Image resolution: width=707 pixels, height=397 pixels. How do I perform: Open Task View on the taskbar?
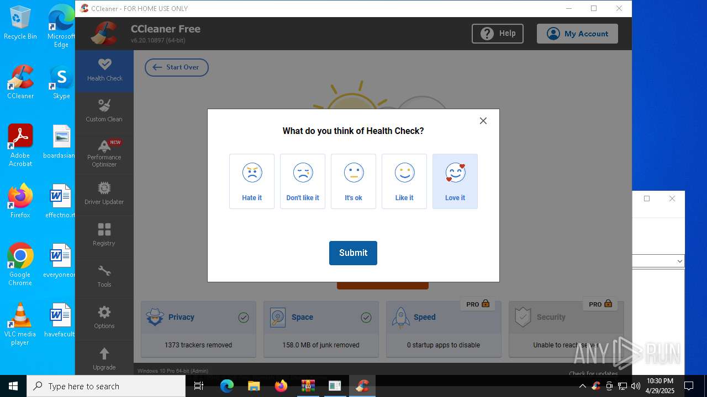tap(199, 386)
